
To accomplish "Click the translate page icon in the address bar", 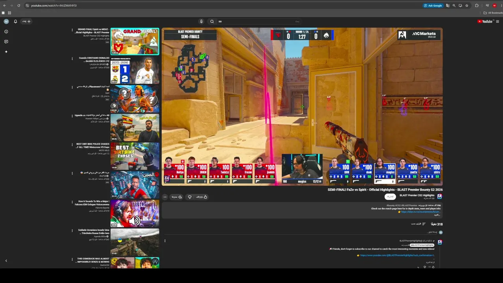I will coord(448,6).
